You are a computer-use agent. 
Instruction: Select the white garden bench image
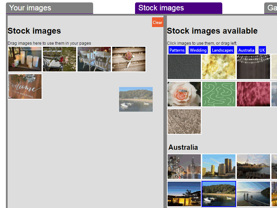(60, 59)
